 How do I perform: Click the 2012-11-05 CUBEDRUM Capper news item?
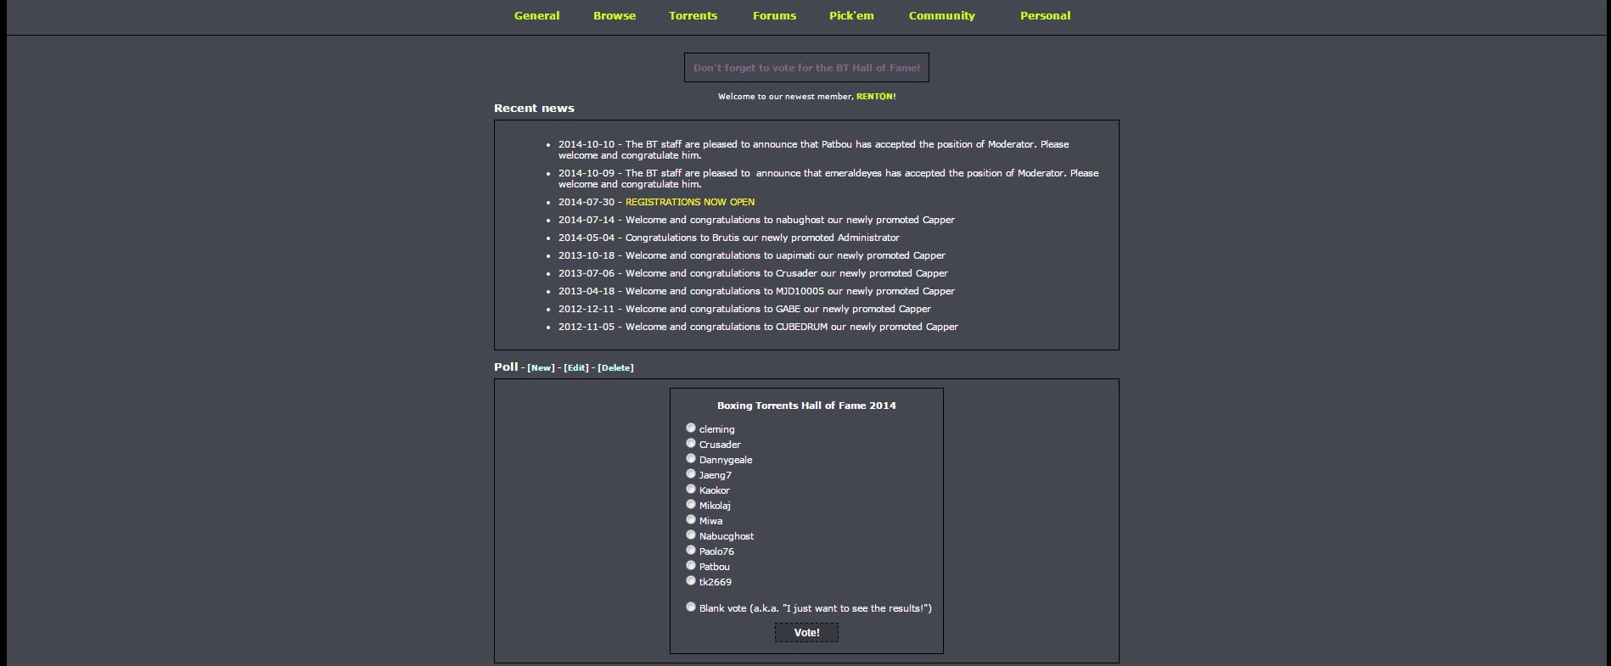(758, 327)
